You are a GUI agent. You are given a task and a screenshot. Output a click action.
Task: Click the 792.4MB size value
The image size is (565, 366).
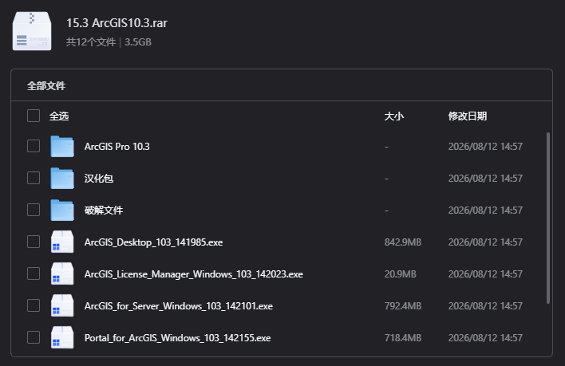pos(403,306)
